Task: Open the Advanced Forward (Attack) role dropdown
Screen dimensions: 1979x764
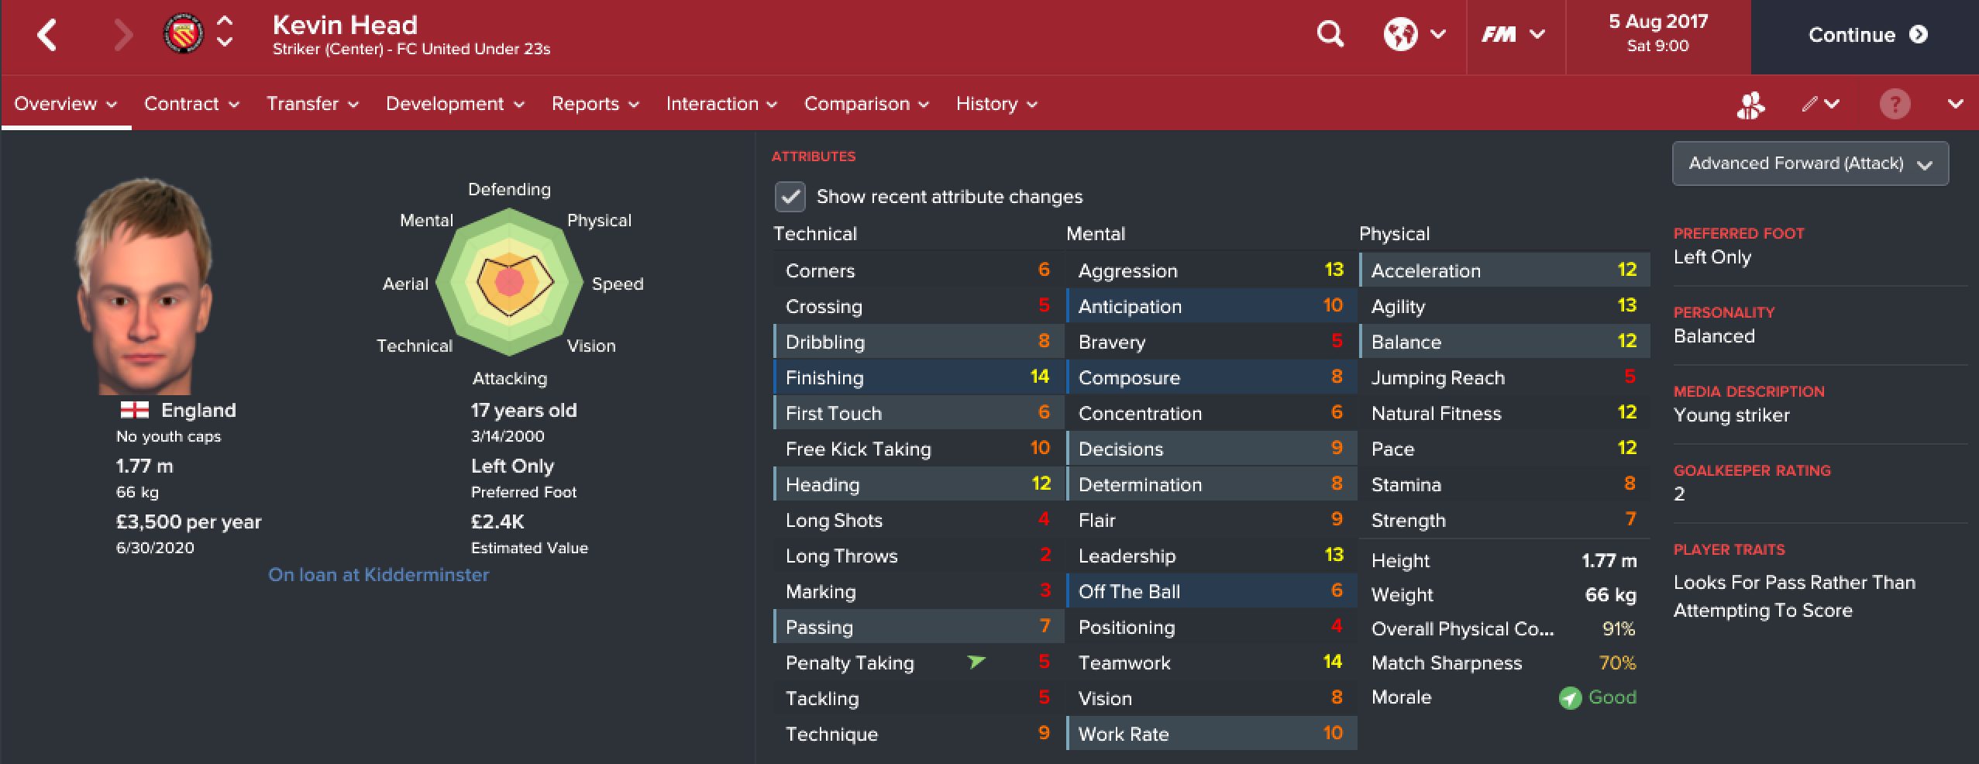Action: point(1810,163)
